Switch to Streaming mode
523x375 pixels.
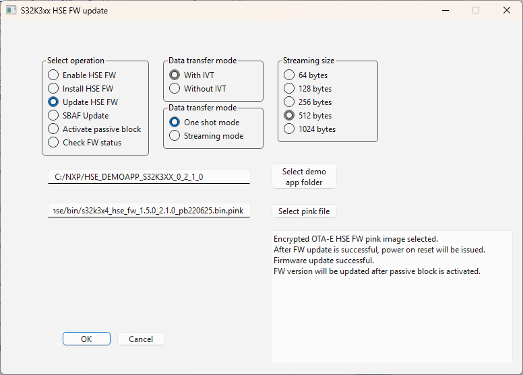point(175,136)
